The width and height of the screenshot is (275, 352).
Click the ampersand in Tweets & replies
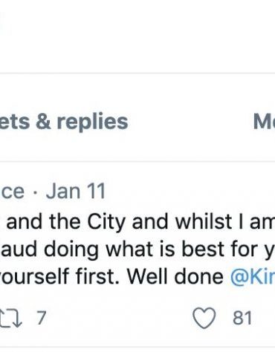pyautogui.click(x=44, y=122)
